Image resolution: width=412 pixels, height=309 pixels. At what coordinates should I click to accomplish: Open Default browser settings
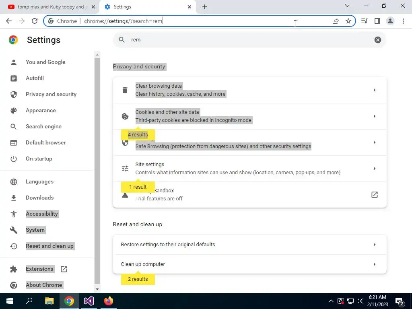click(46, 143)
